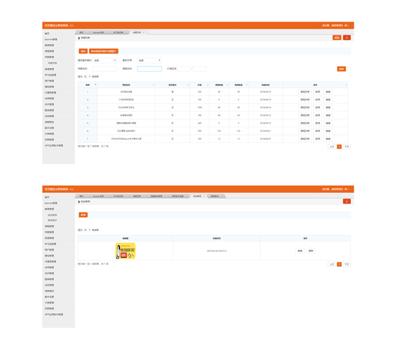Click the 课程列表 button in table row 7
Image resolution: width=395 pixels, height=359 pixels.
click(x=305, y=139)
